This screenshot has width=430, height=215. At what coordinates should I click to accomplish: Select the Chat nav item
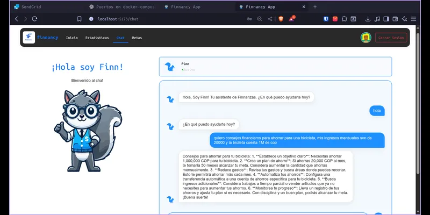(120, 38)
